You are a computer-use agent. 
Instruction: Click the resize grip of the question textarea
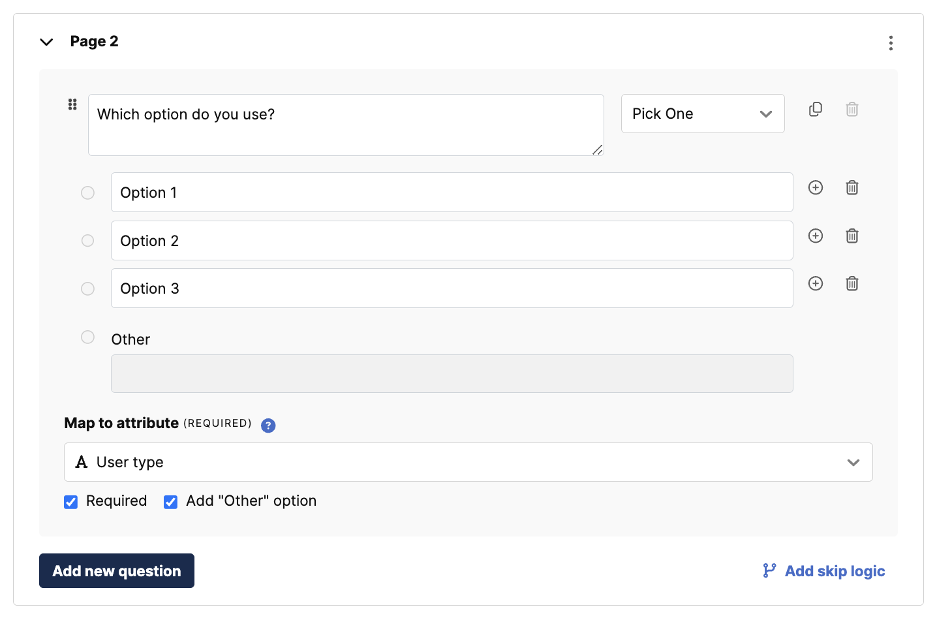[x=597, y=149]
